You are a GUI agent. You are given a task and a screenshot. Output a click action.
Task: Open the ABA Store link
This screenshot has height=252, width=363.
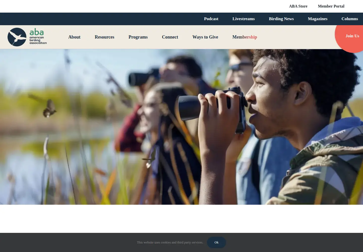(x=298, y=6)
